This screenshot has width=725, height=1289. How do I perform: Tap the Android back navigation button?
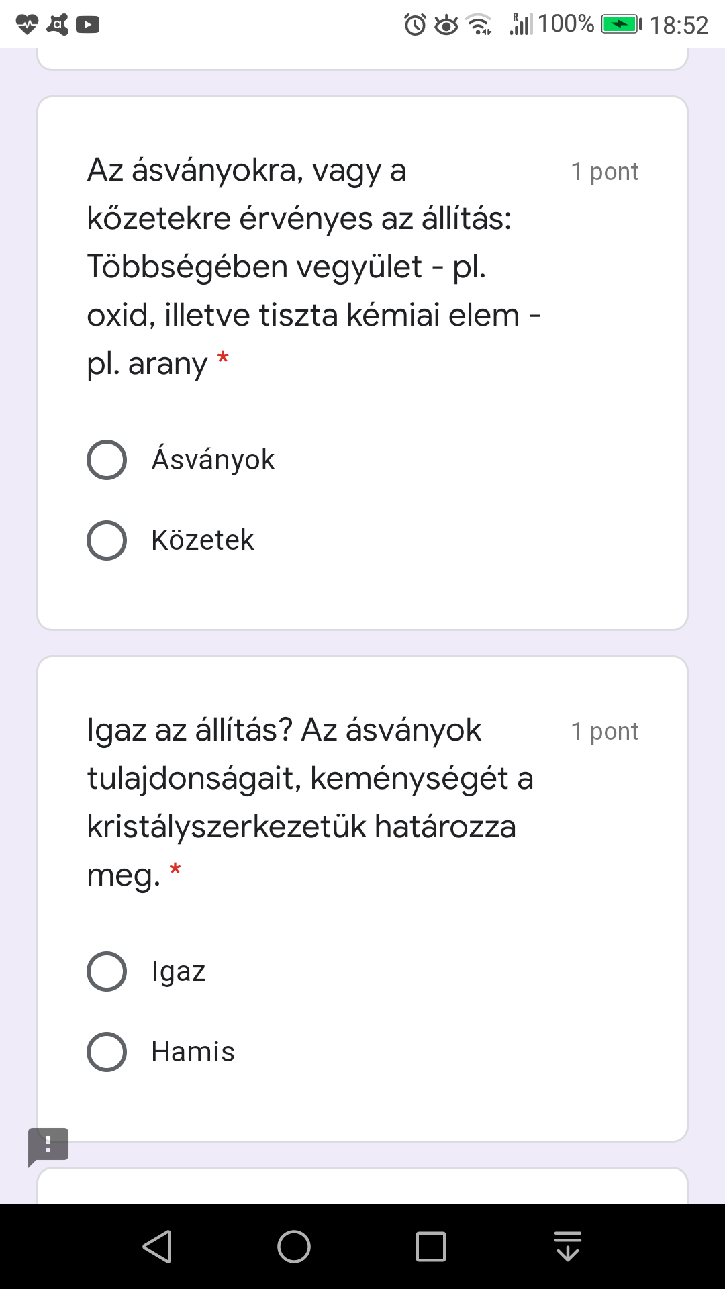tap(158, 1247)
